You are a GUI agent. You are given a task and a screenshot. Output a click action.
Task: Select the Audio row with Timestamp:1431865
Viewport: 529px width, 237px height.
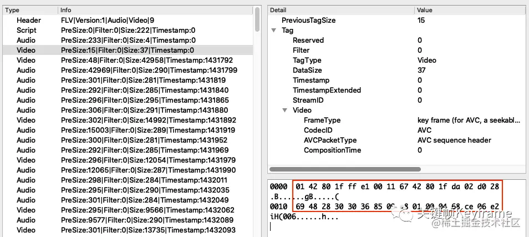click(x=128, y=100)
